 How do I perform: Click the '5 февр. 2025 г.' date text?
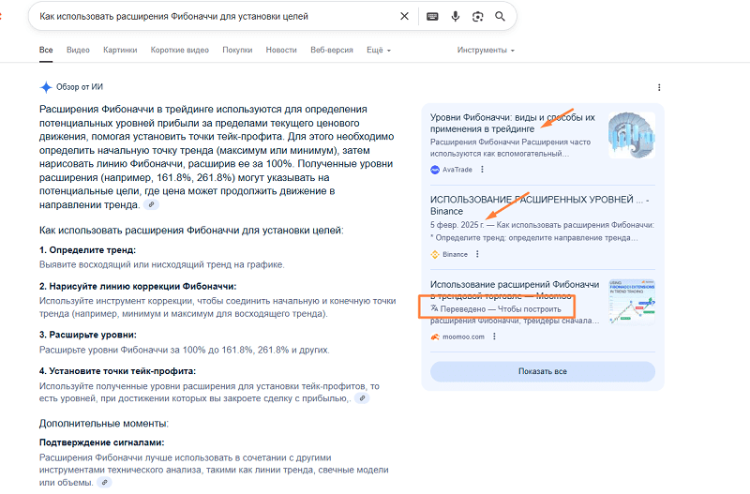[457, 225]
